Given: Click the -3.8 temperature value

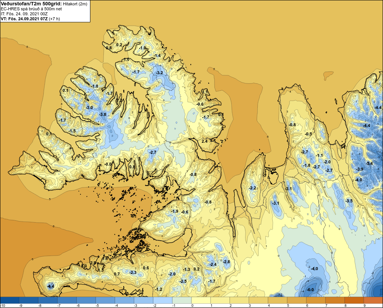Looking at the screenshot, I should pos(103,114).
